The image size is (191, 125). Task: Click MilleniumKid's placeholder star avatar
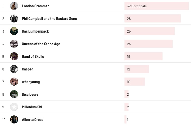pyautogui.click(x=14, y=107)
